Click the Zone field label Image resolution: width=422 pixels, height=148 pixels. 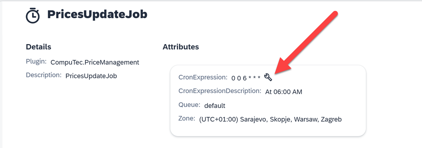click(187, 119)
